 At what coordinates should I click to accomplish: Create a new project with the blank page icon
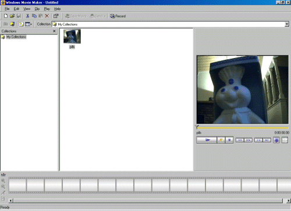click(x=6, y=16)
